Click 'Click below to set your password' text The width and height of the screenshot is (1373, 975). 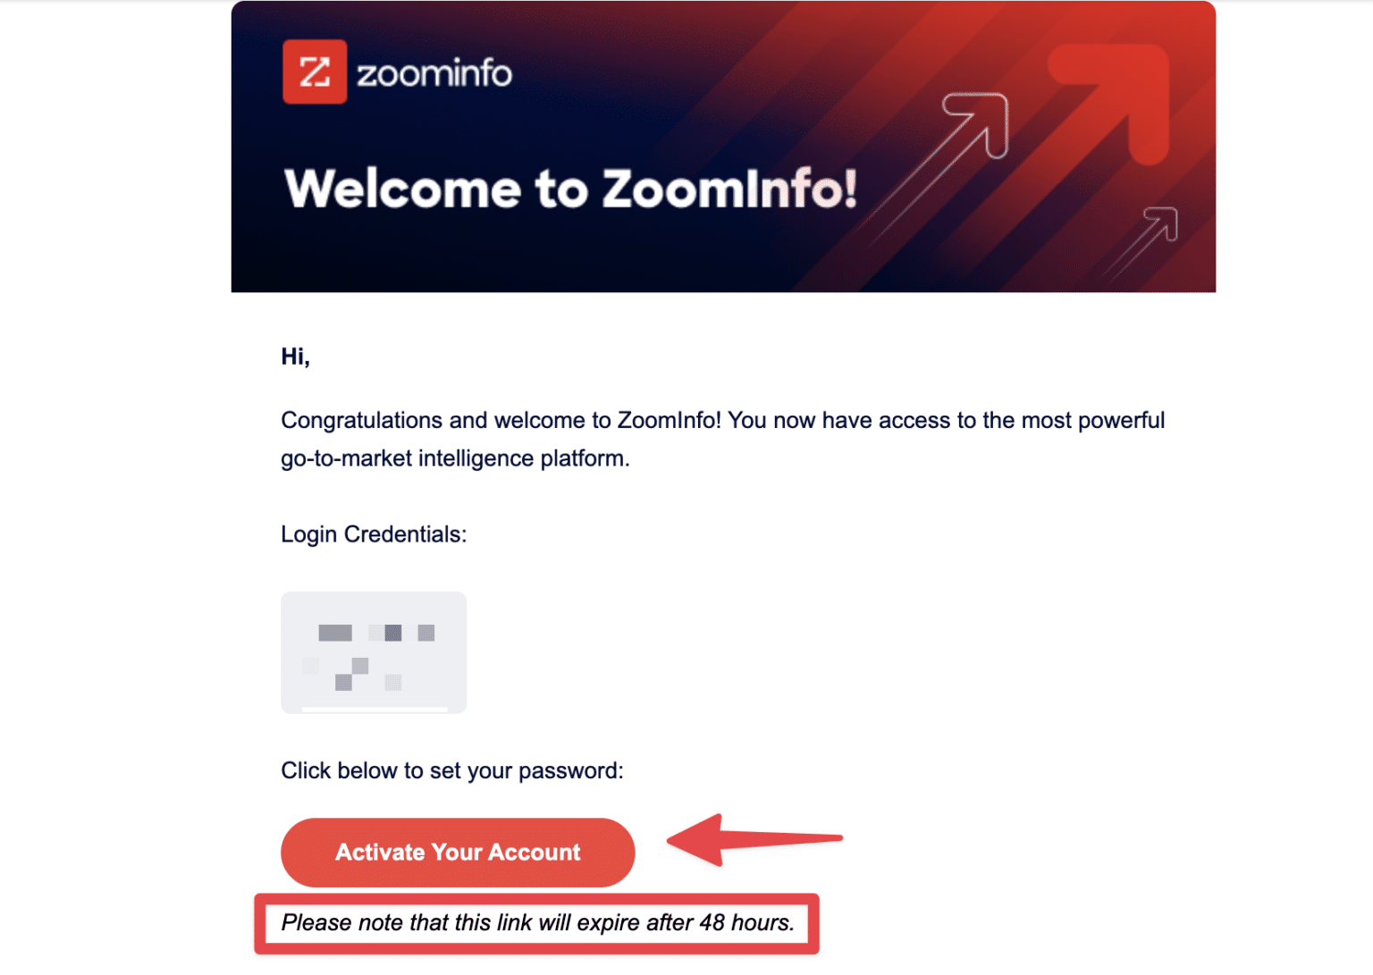[x=451, y=770]
